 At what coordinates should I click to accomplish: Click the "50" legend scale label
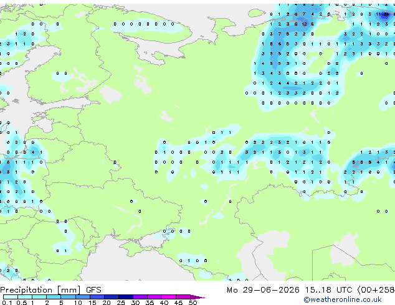[x=193, y=303]
